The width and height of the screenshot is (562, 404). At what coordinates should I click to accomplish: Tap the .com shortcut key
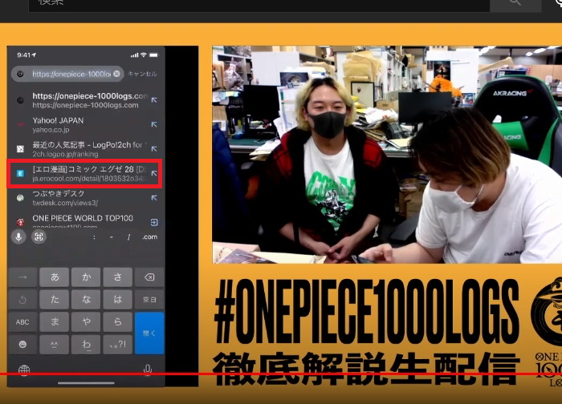(x=149, y=237)
